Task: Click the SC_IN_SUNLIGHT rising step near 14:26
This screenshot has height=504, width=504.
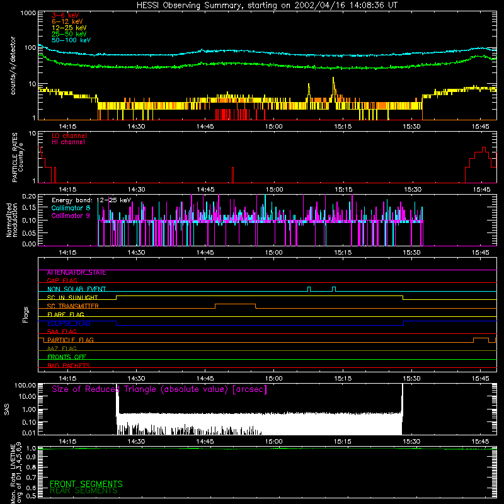Action: [117, 297]
